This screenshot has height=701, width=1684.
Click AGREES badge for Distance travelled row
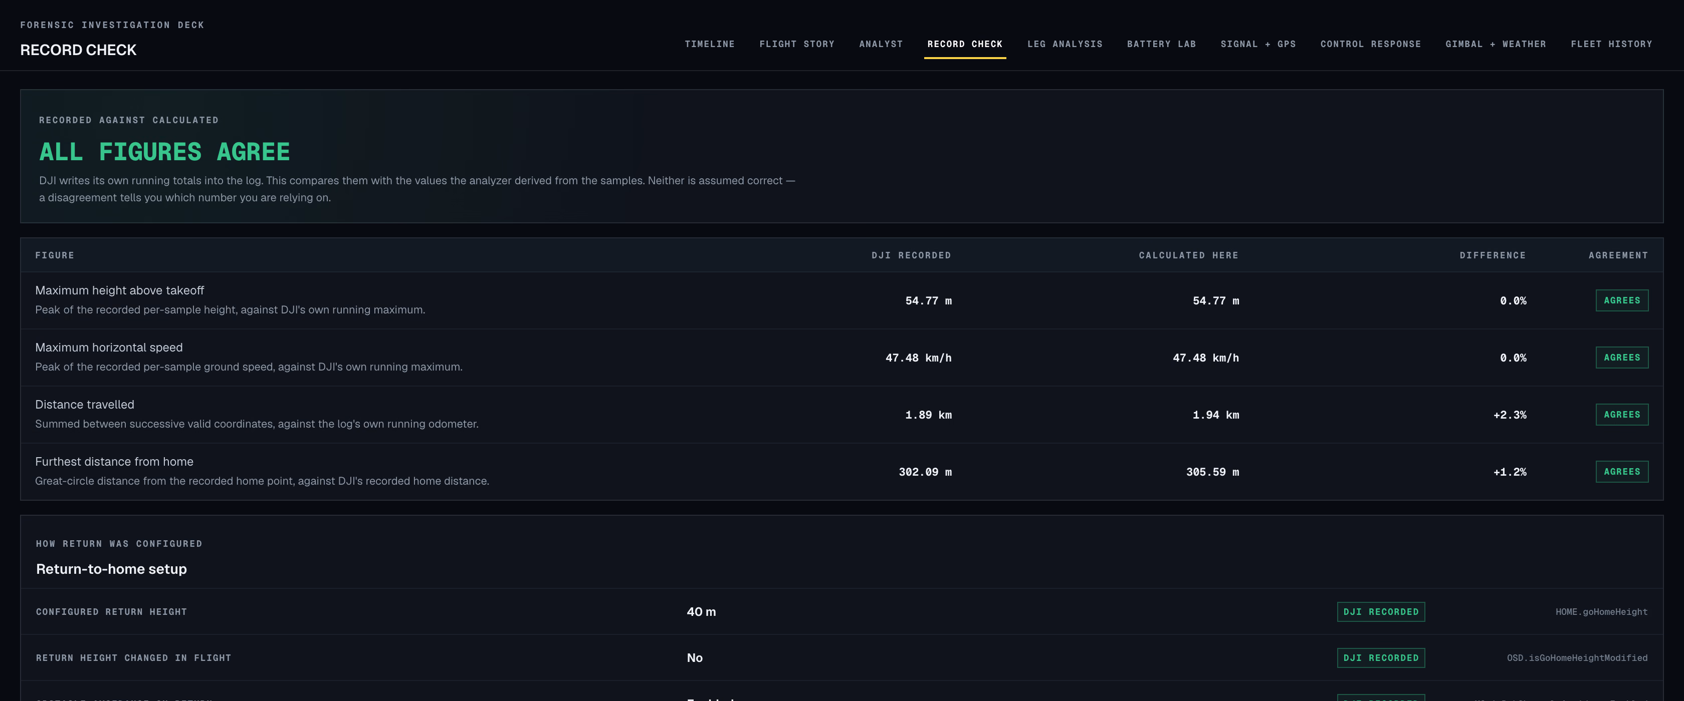[1622, 414]
